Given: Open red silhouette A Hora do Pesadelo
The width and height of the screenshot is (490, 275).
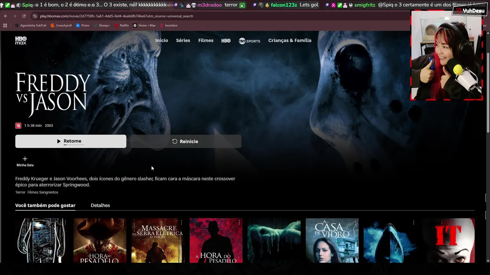Looking at the screenshot, I should 216,241.
